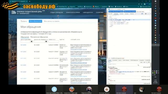This screenshot has height=94, width=168.
Task: Open the DOM Breakpoints tab
Action: (x=134, y=60)
